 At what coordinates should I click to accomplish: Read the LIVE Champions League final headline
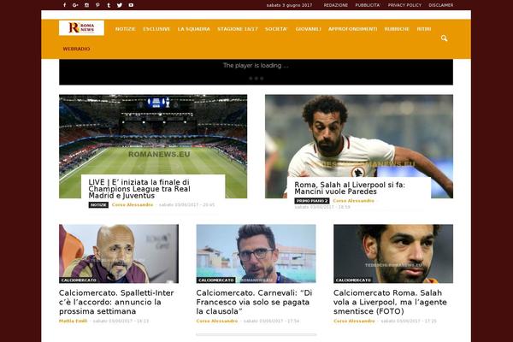click(139, 189)
